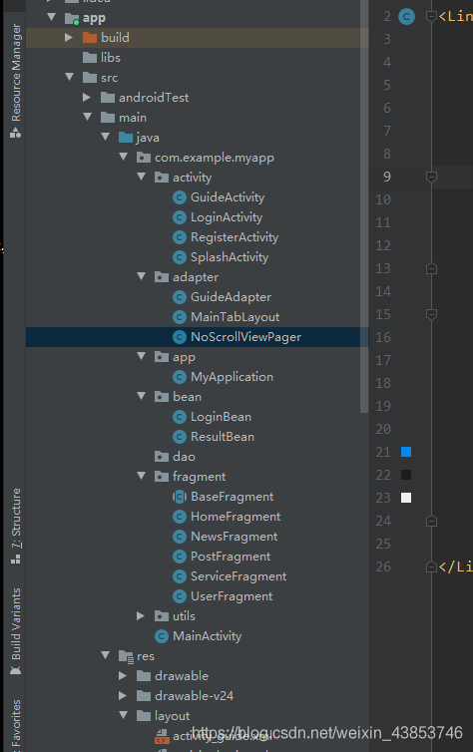Image resolution: width=473 pixels, height=752 pixels.
Task: Click the HomeFragment class icon
Action: 180,517
